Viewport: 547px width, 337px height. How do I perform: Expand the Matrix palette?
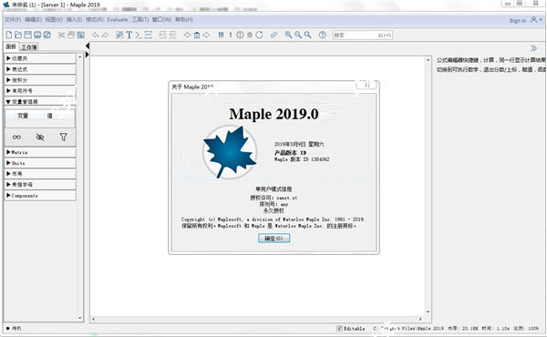click(x=40, y=152)
